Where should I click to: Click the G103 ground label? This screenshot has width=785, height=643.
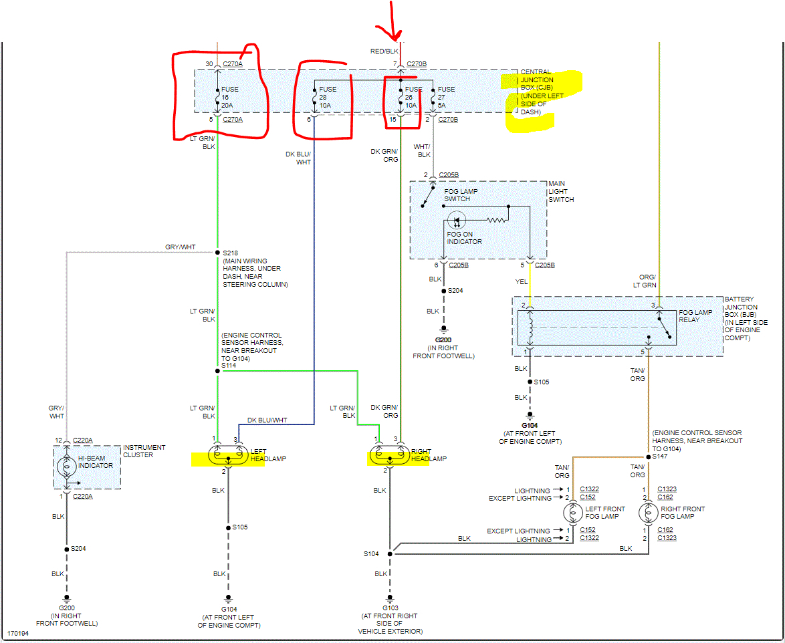click(390, 608)
